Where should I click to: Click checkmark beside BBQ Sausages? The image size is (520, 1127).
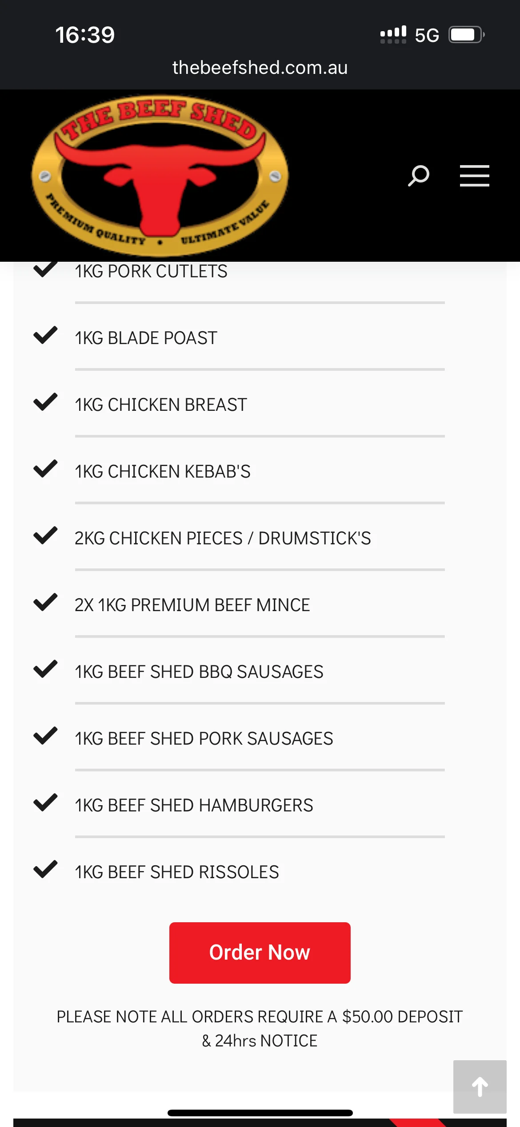(45, 669)
